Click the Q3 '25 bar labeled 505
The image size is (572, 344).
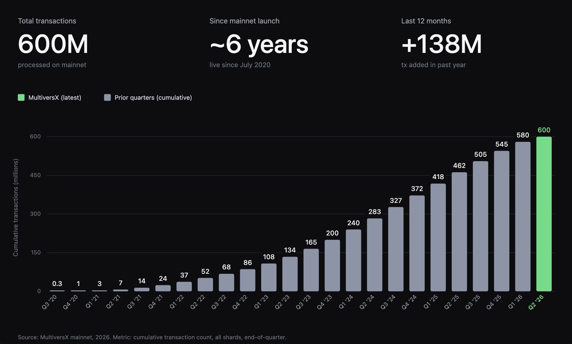click(480, 226)
